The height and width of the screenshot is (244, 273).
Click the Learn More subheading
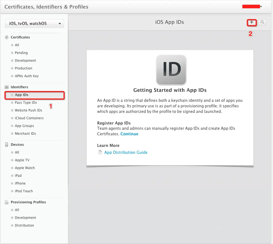coord(108,146)
